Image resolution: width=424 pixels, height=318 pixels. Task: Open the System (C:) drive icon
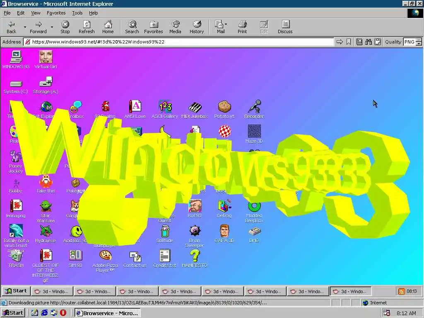click(16, 87)
